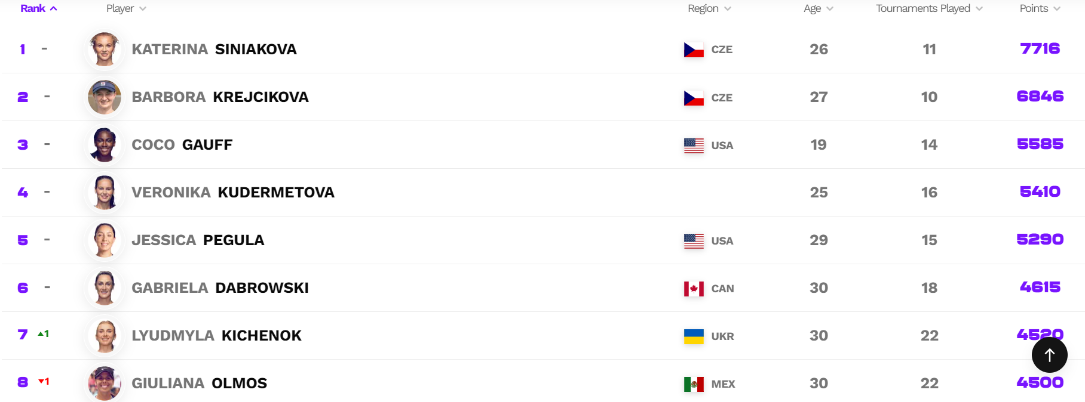Click the Ukraine flag for Lyudmyla Kichenok
Viewport: 1085px width, 402px height.
tap(694, 336)
